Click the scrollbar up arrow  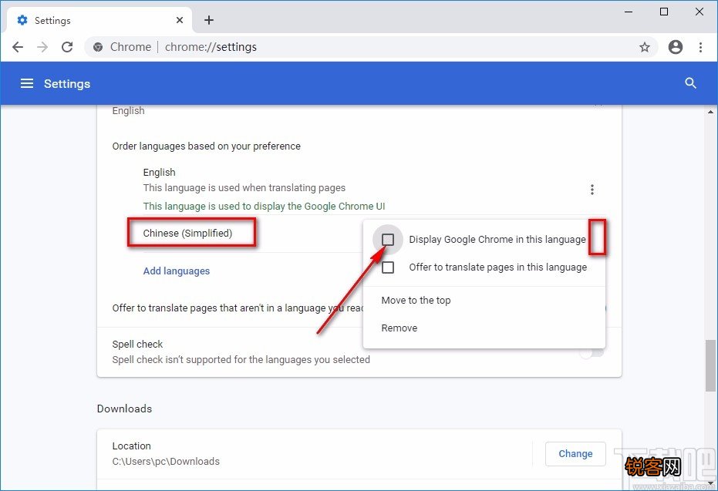point(711,111)
